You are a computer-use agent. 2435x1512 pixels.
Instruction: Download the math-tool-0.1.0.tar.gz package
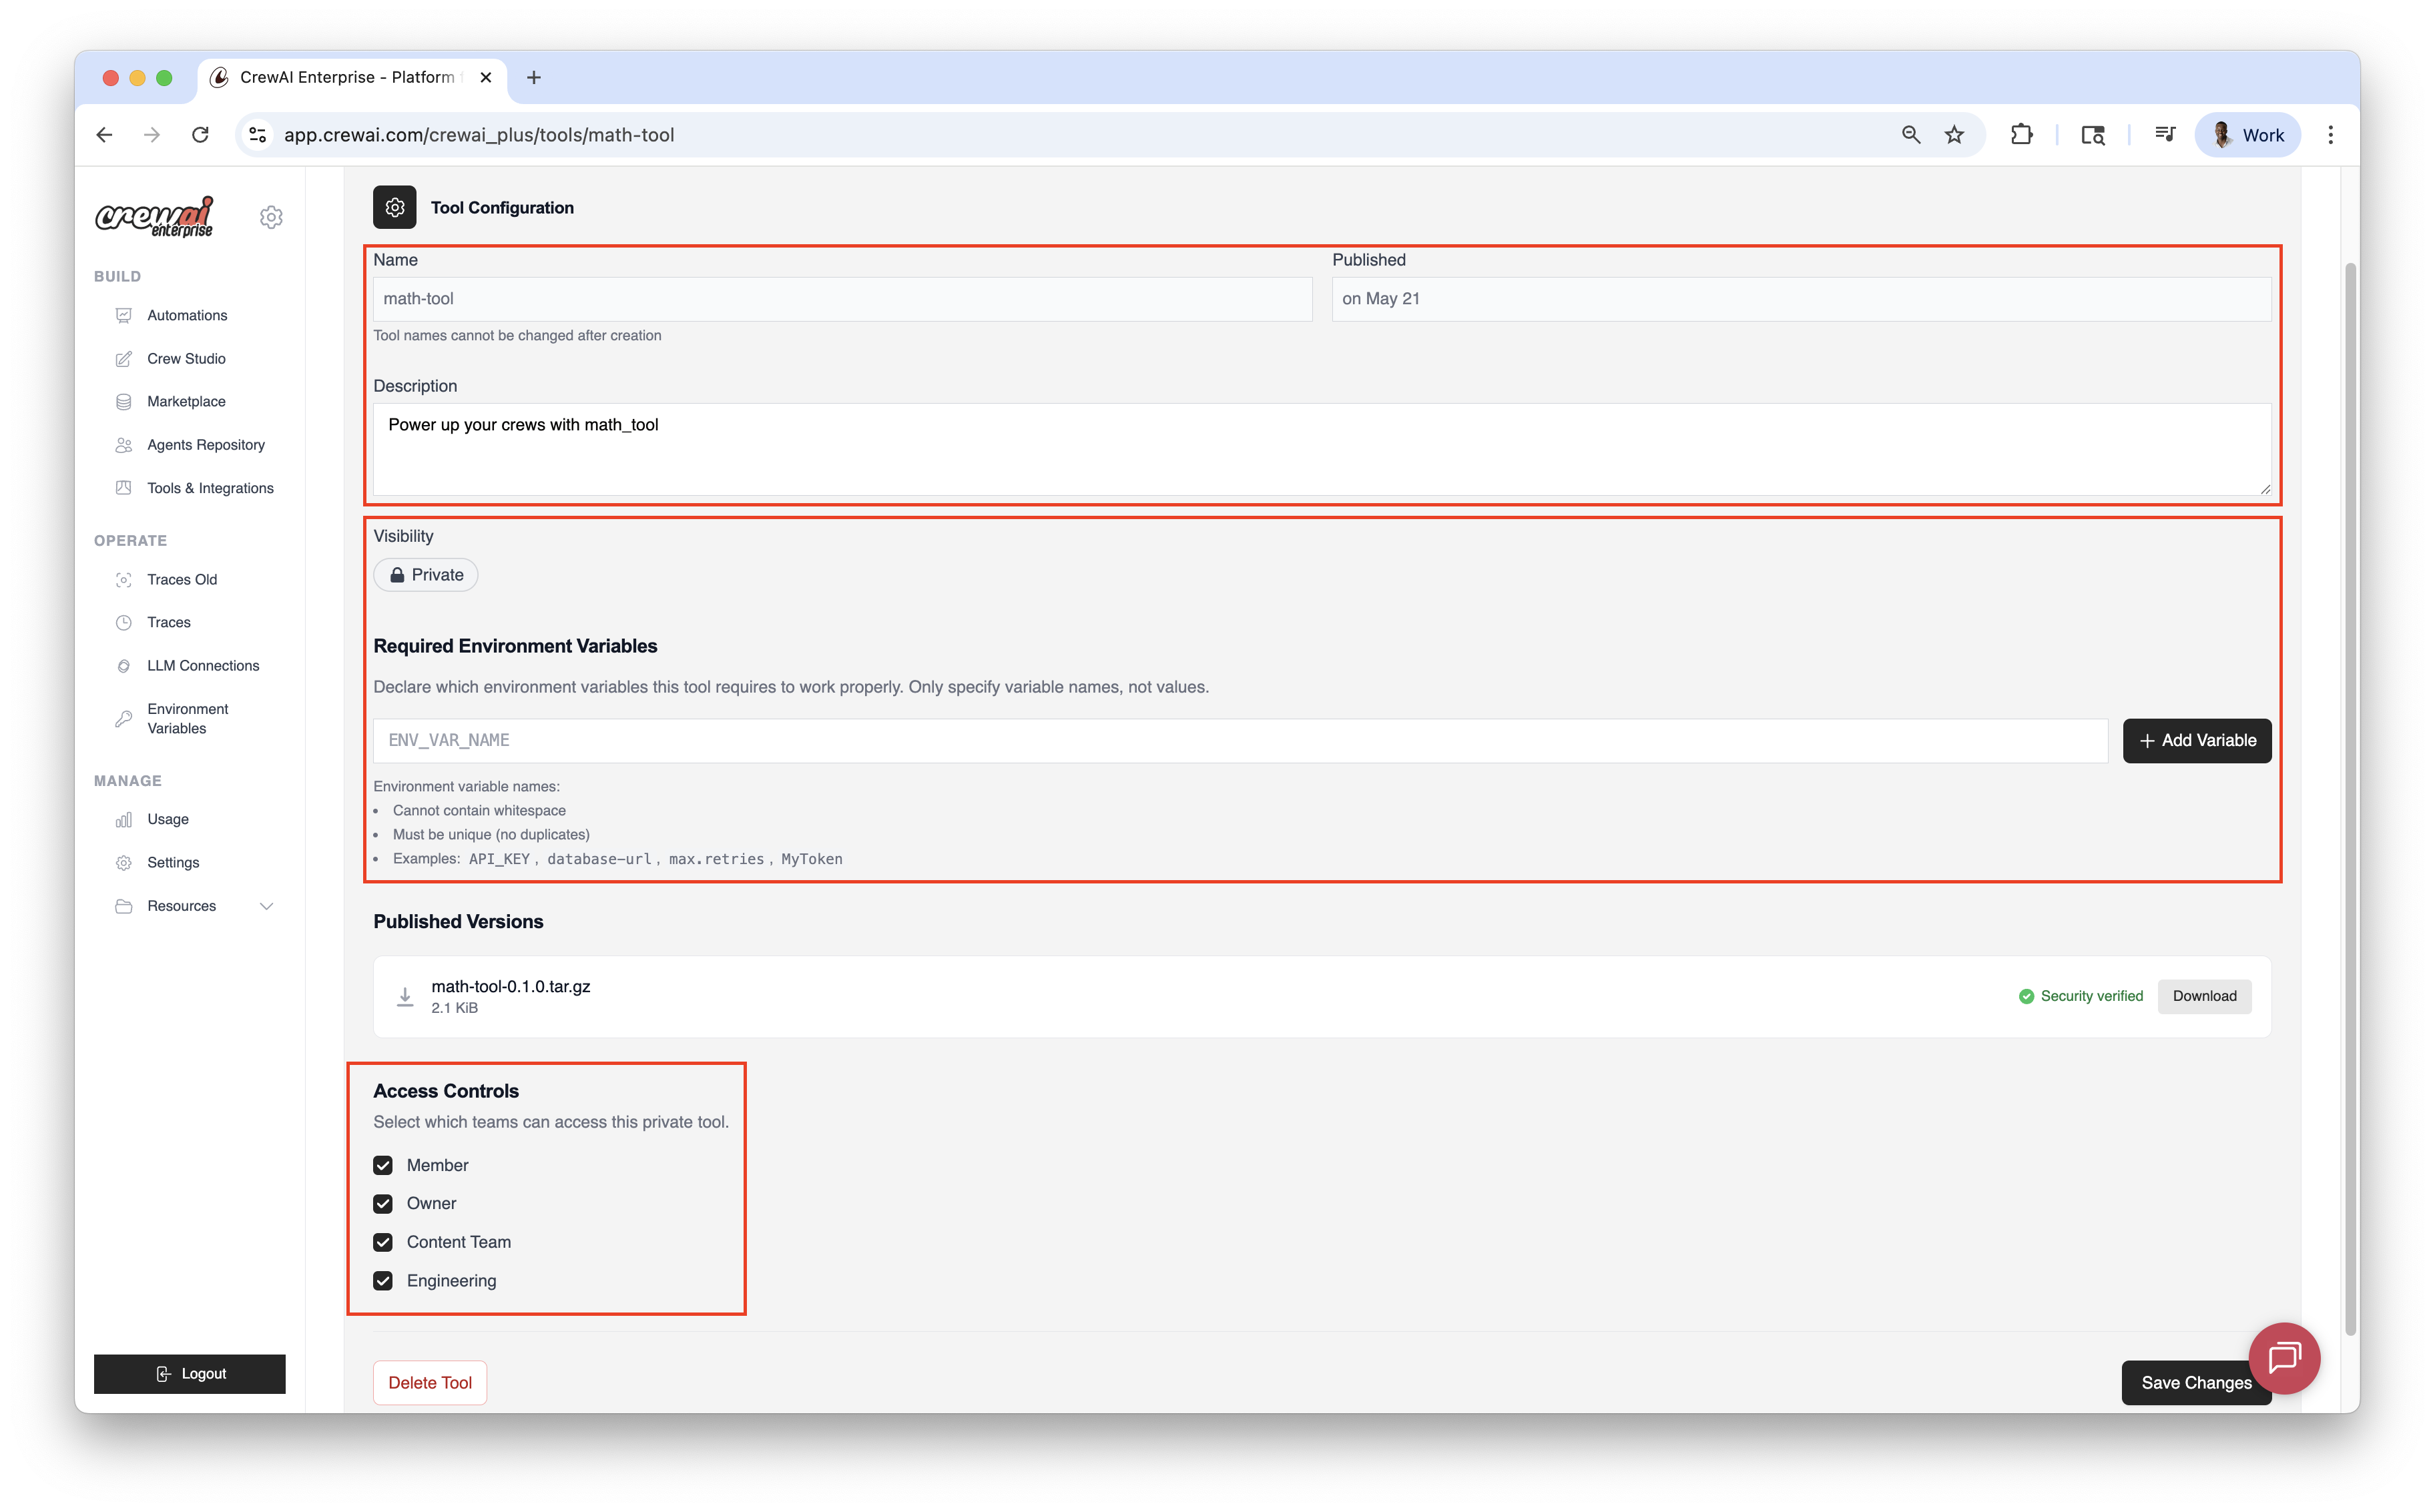[x=2204, y=996]
